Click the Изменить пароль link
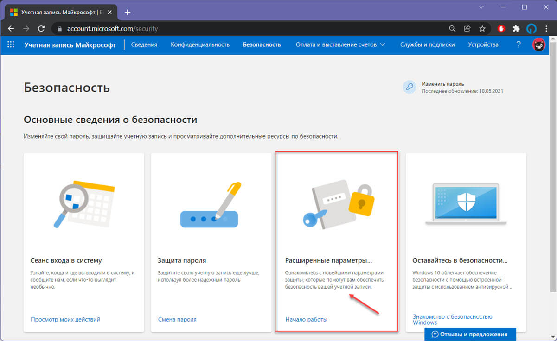The width and height of the screenshot is (557, 341). click(442, 84)
